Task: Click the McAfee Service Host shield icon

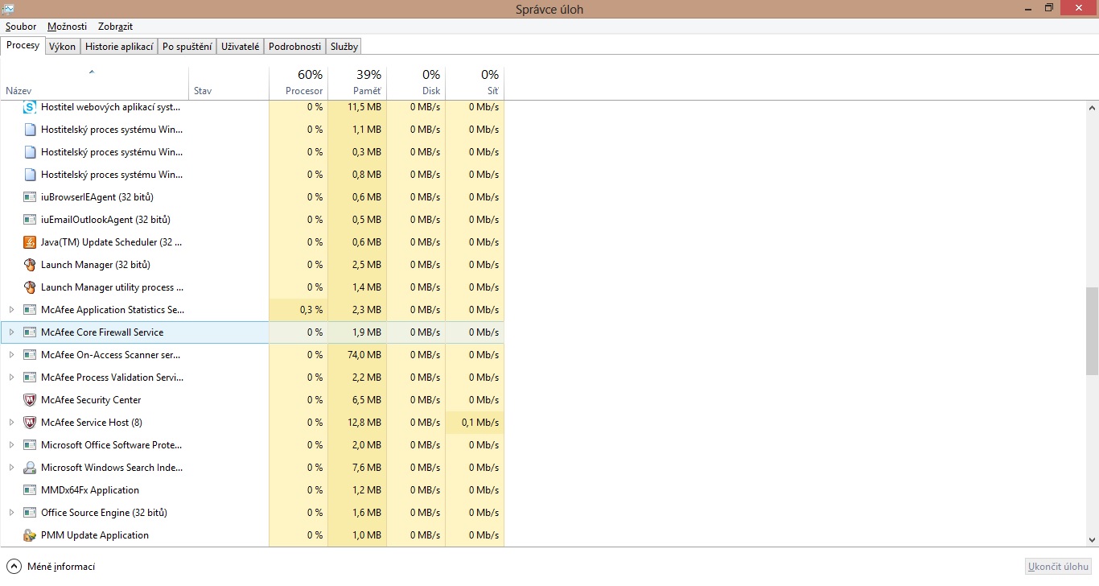Action: pos(30,423)
